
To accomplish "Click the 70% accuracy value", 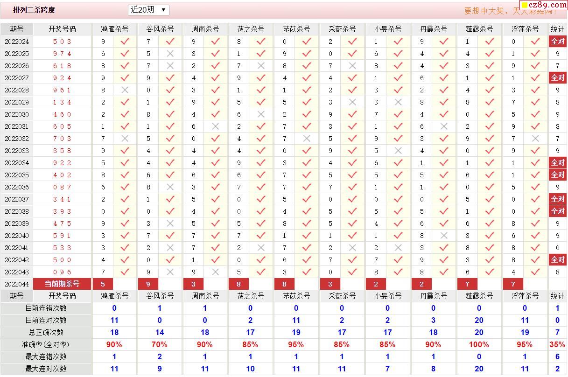I will point(160,345).
